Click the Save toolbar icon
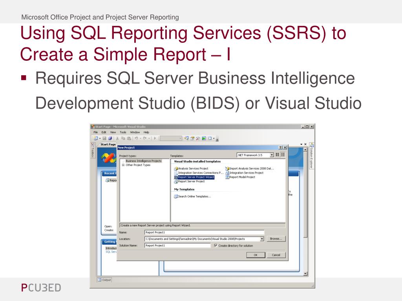402x301 pixels. [104, 138]
